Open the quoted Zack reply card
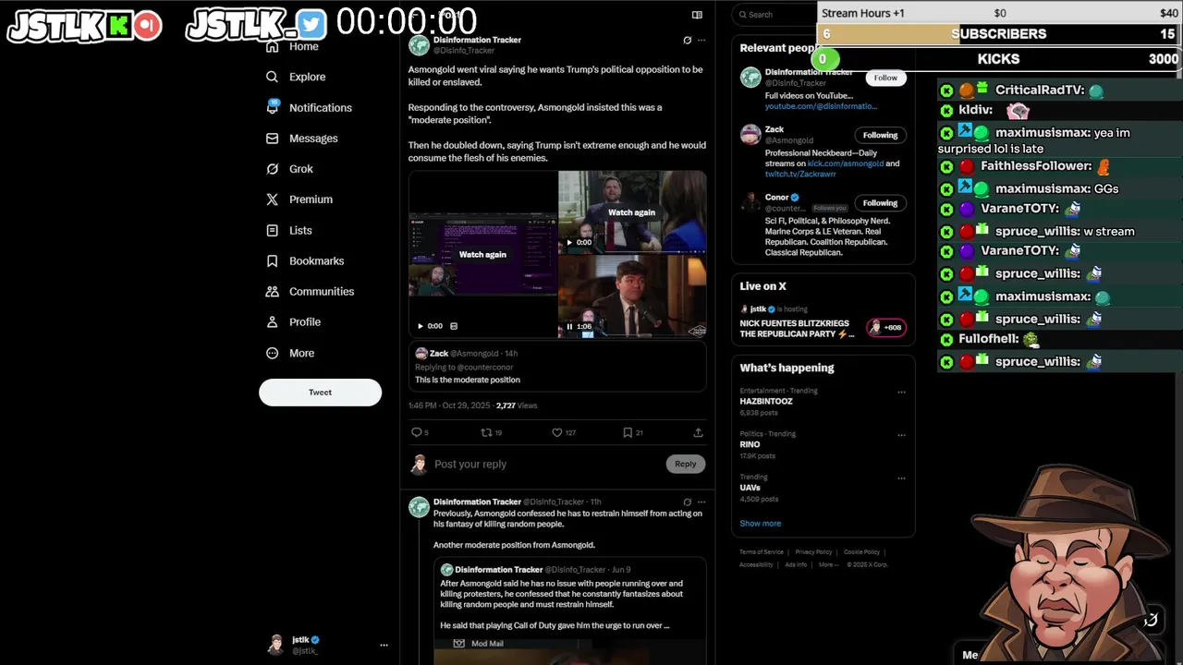The height and width of the screenshot is (665, 1183). 557,367
